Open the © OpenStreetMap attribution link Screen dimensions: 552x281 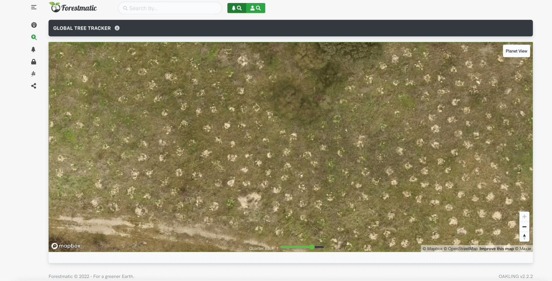(x=460, y=249)
